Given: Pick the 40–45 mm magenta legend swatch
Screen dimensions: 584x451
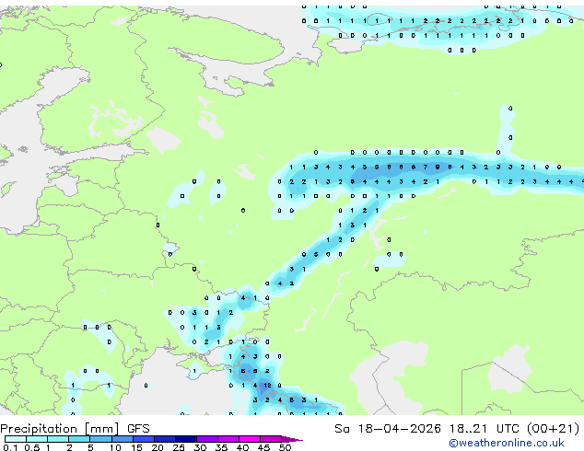Looking at the screenshot, I should click(x=250, y=439).
